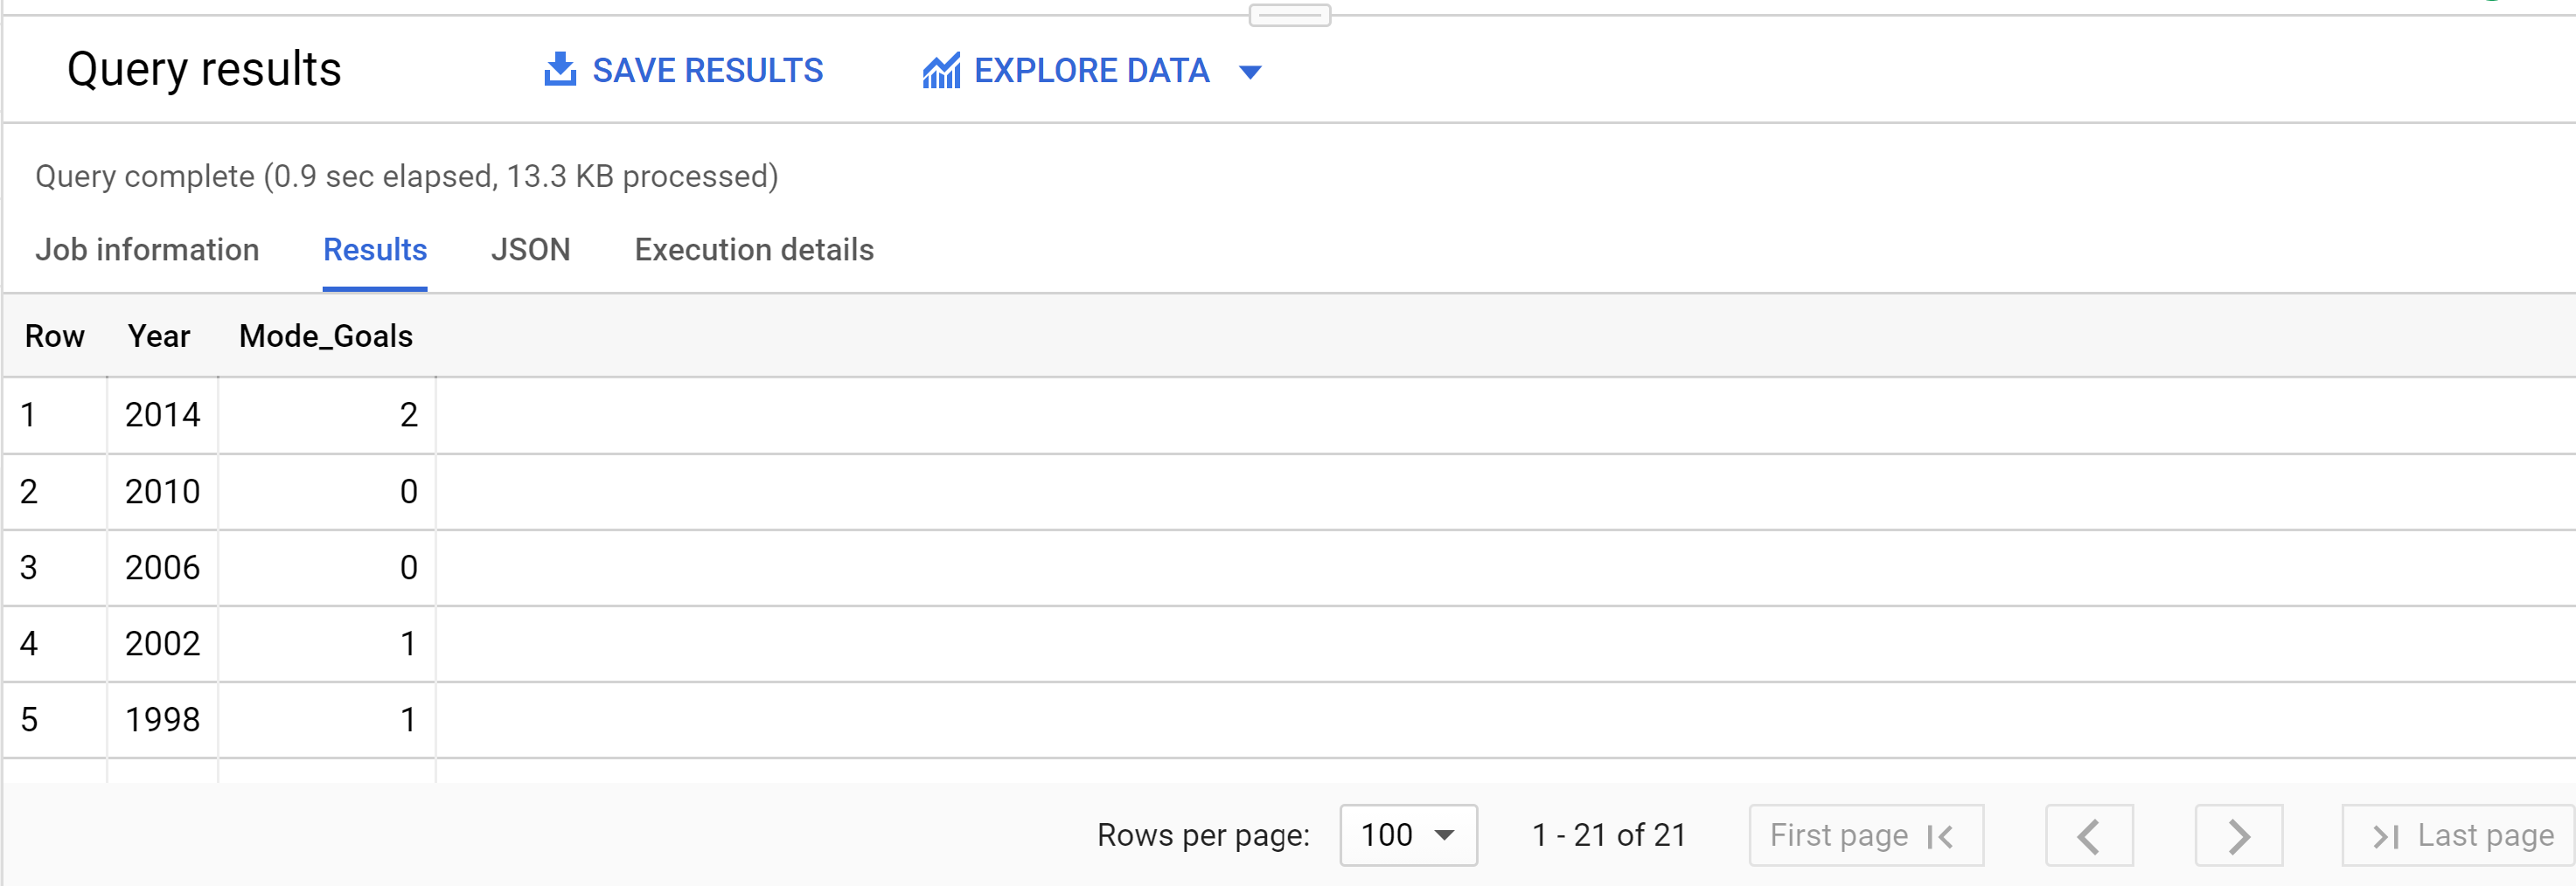
Task: Open the Execution details tab
Action: click(x=753, y=250)
